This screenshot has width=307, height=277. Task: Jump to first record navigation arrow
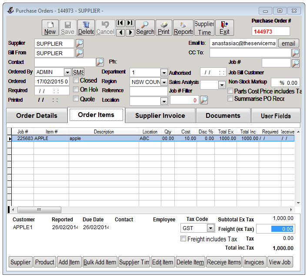click(120, 23)
